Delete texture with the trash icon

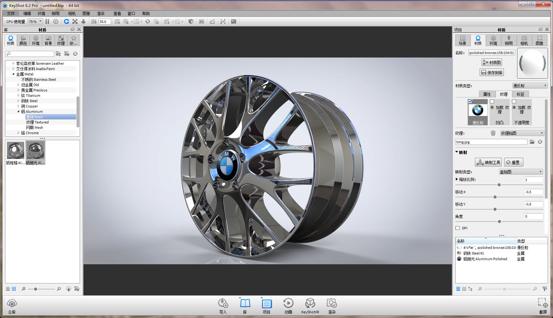493,133
